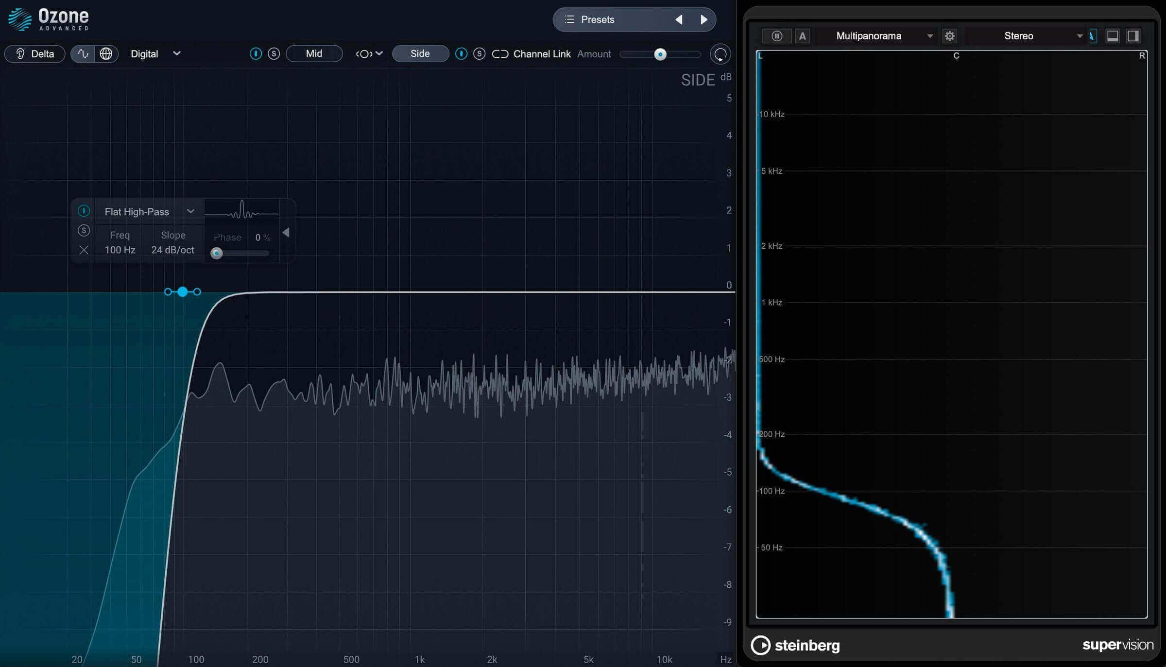
Task: Switch to the Mid tab
Action: 314,54
